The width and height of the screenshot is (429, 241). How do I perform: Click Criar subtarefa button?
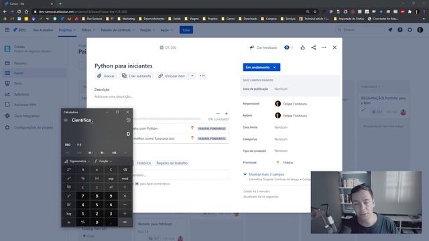tap(136, 76)
